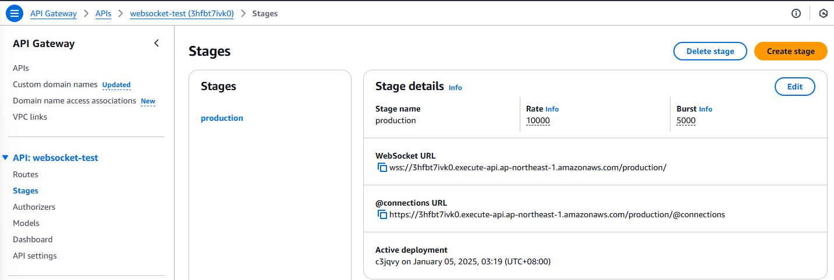The image size is (834, 280).
Task: Open the Routes page in the sidebar
Action: pyautogui.click(x=26, y=174)
